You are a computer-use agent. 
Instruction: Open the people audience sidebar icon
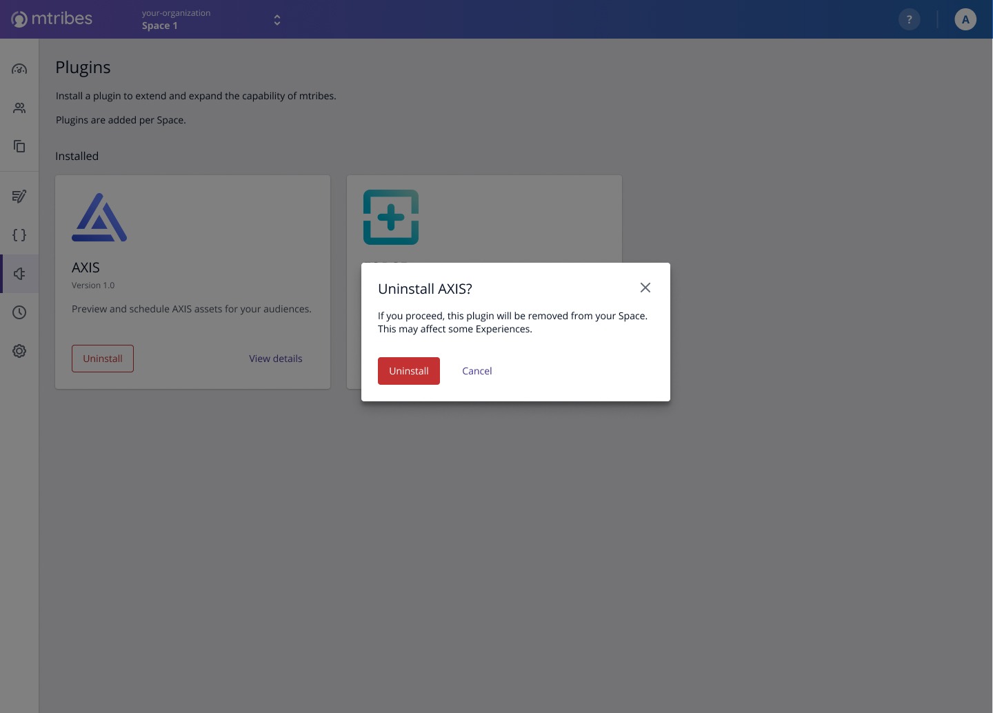pyautogui.click(x=19, y=108)
